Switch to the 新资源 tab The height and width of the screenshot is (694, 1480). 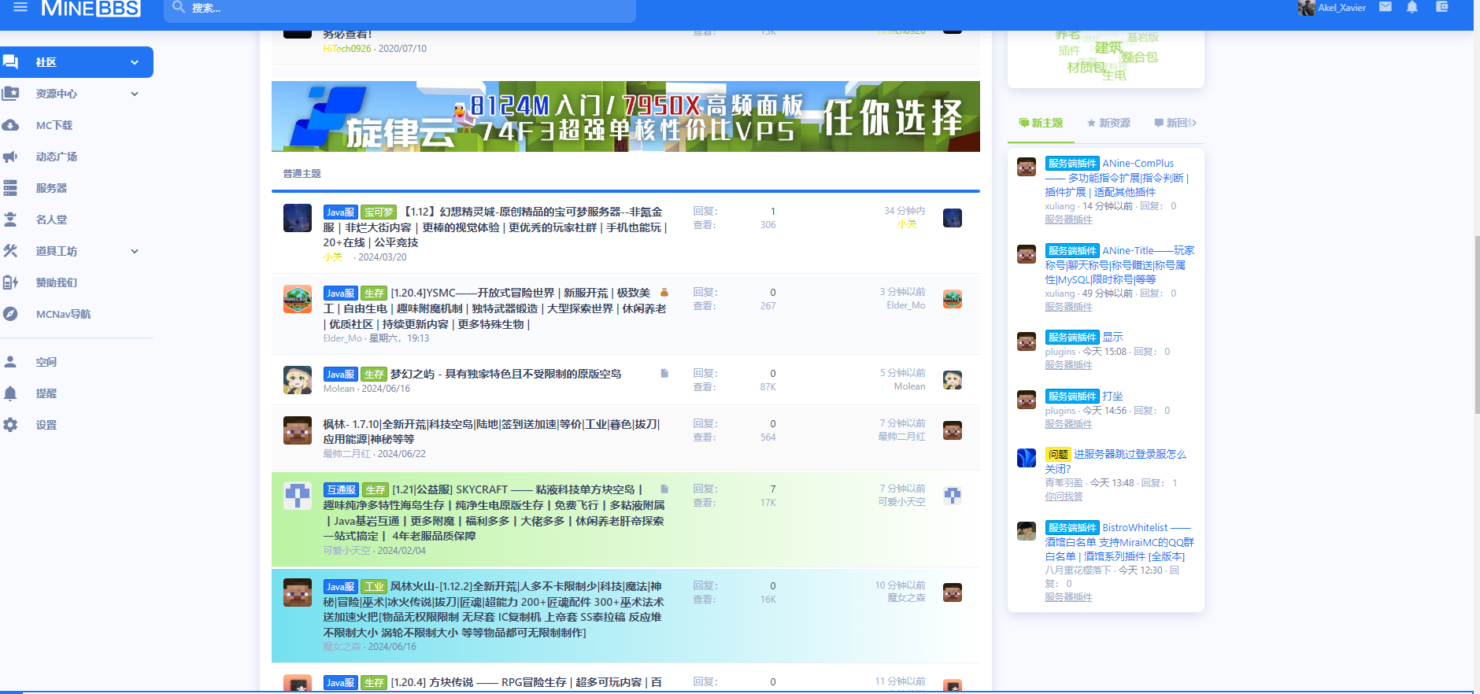coord(1108,123)
